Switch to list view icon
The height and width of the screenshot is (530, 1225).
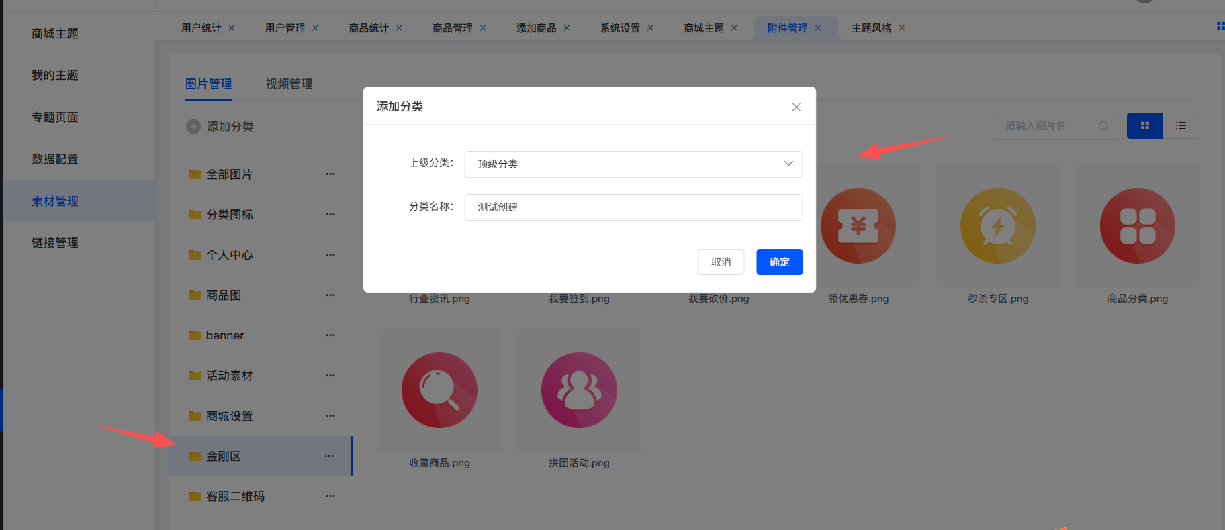pyautogui.click(x=1181, y=126)
